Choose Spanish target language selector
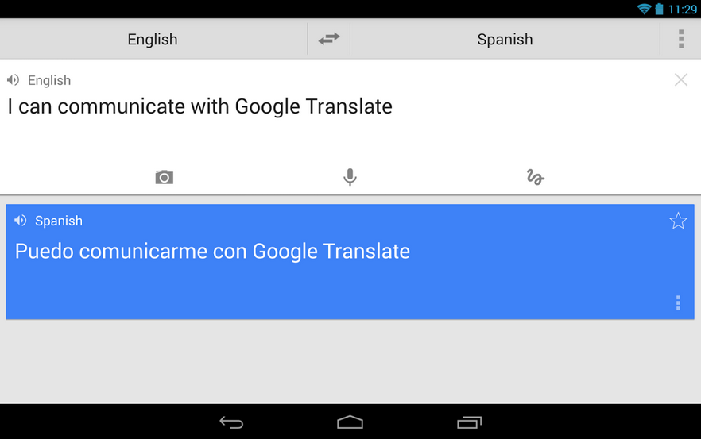The width and height of the screenshot is (701, 439). pyautogui.click(x=505, y=39)
